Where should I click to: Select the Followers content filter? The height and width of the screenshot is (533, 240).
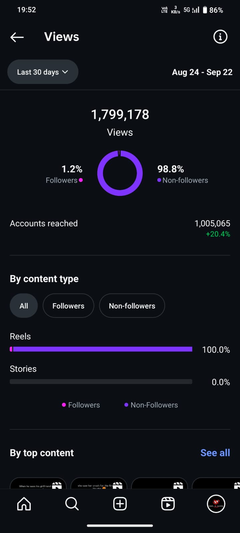click(68, 306)
